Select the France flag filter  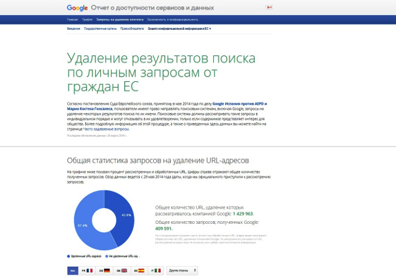[x=88, y=271]
